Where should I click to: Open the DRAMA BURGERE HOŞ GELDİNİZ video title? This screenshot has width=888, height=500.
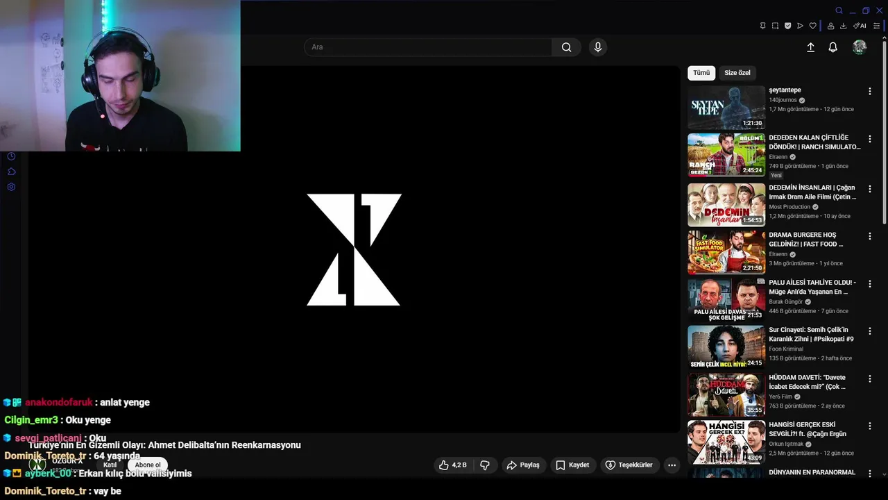click(x=806, y=240)
